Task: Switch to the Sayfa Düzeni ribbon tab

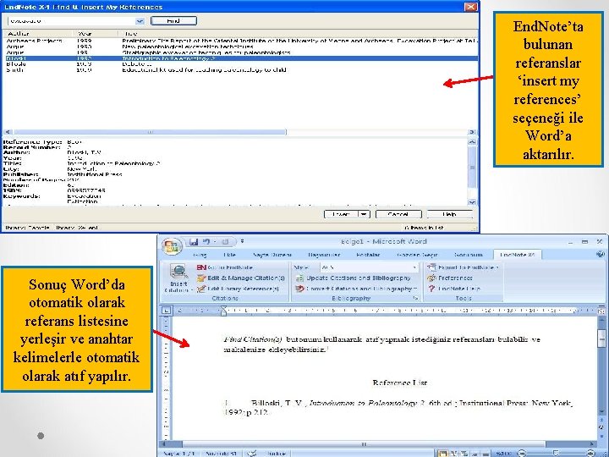Action: click(x=272, y=255)
